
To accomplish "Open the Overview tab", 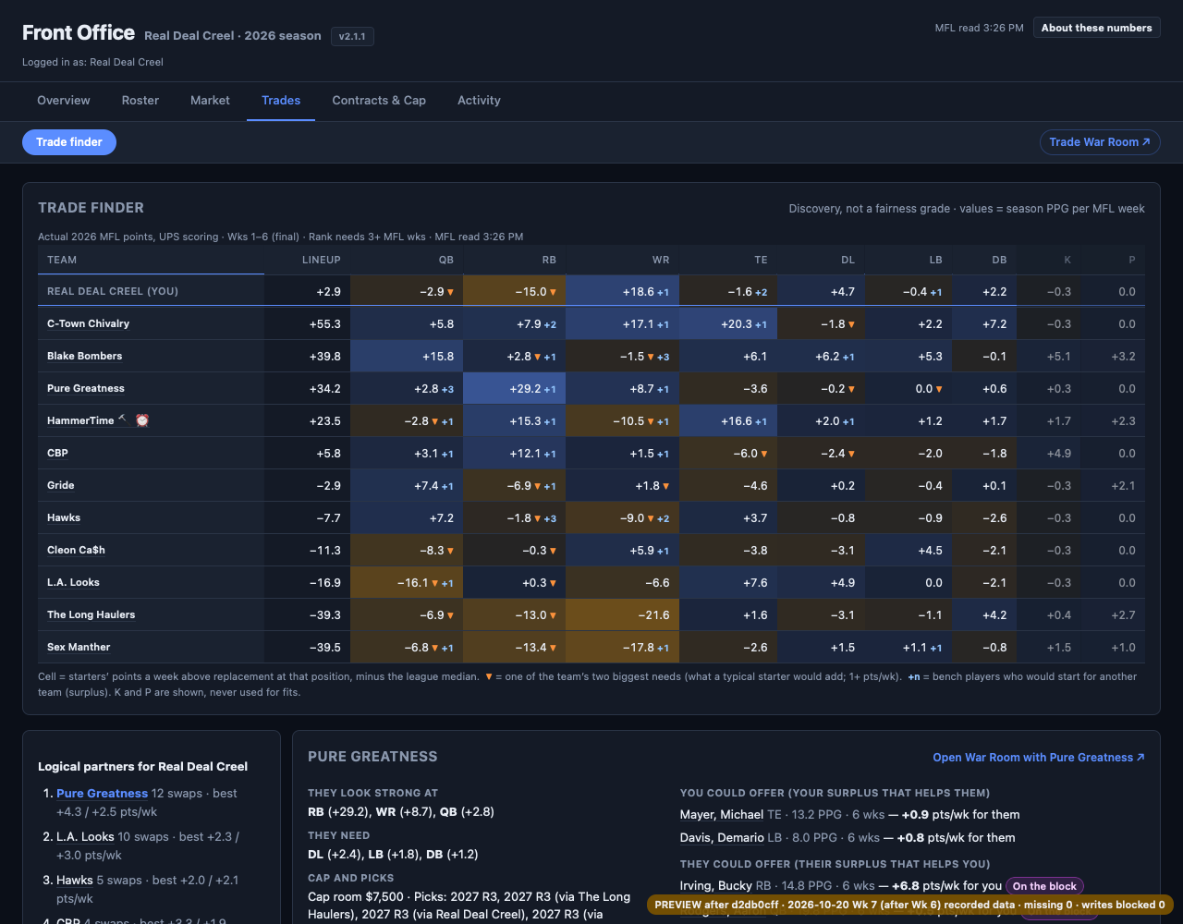I will [x=64, y=100].
